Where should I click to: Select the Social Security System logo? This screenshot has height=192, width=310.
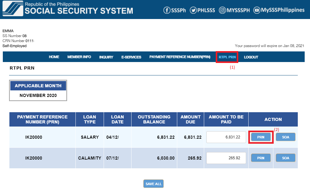[13, 9]
